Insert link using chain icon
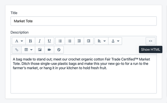The width and height of the screenshot is (167, 103). click(17, 50)
